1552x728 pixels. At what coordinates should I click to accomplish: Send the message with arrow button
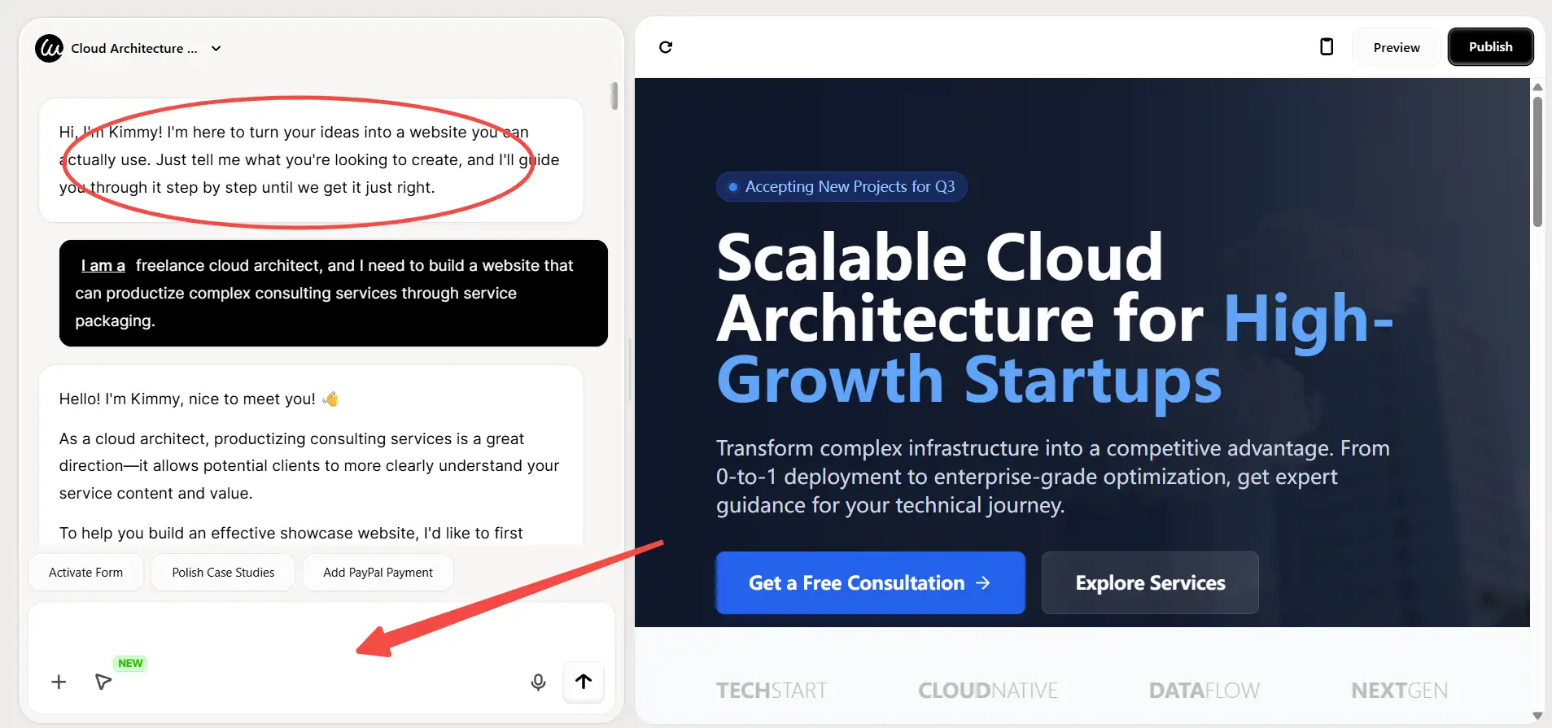click(584, 682)
